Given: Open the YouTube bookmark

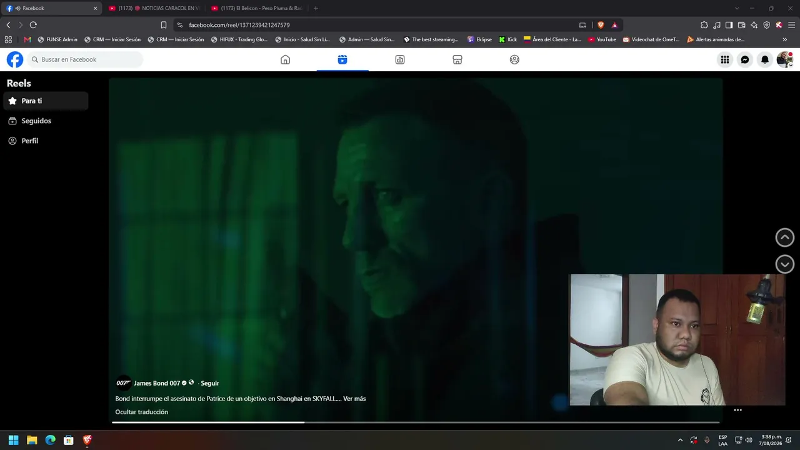Looking at the screenshot, I should pyautogui.click(x=602, y=39).
